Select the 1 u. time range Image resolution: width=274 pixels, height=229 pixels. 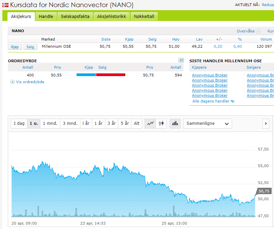coord(34,123)
